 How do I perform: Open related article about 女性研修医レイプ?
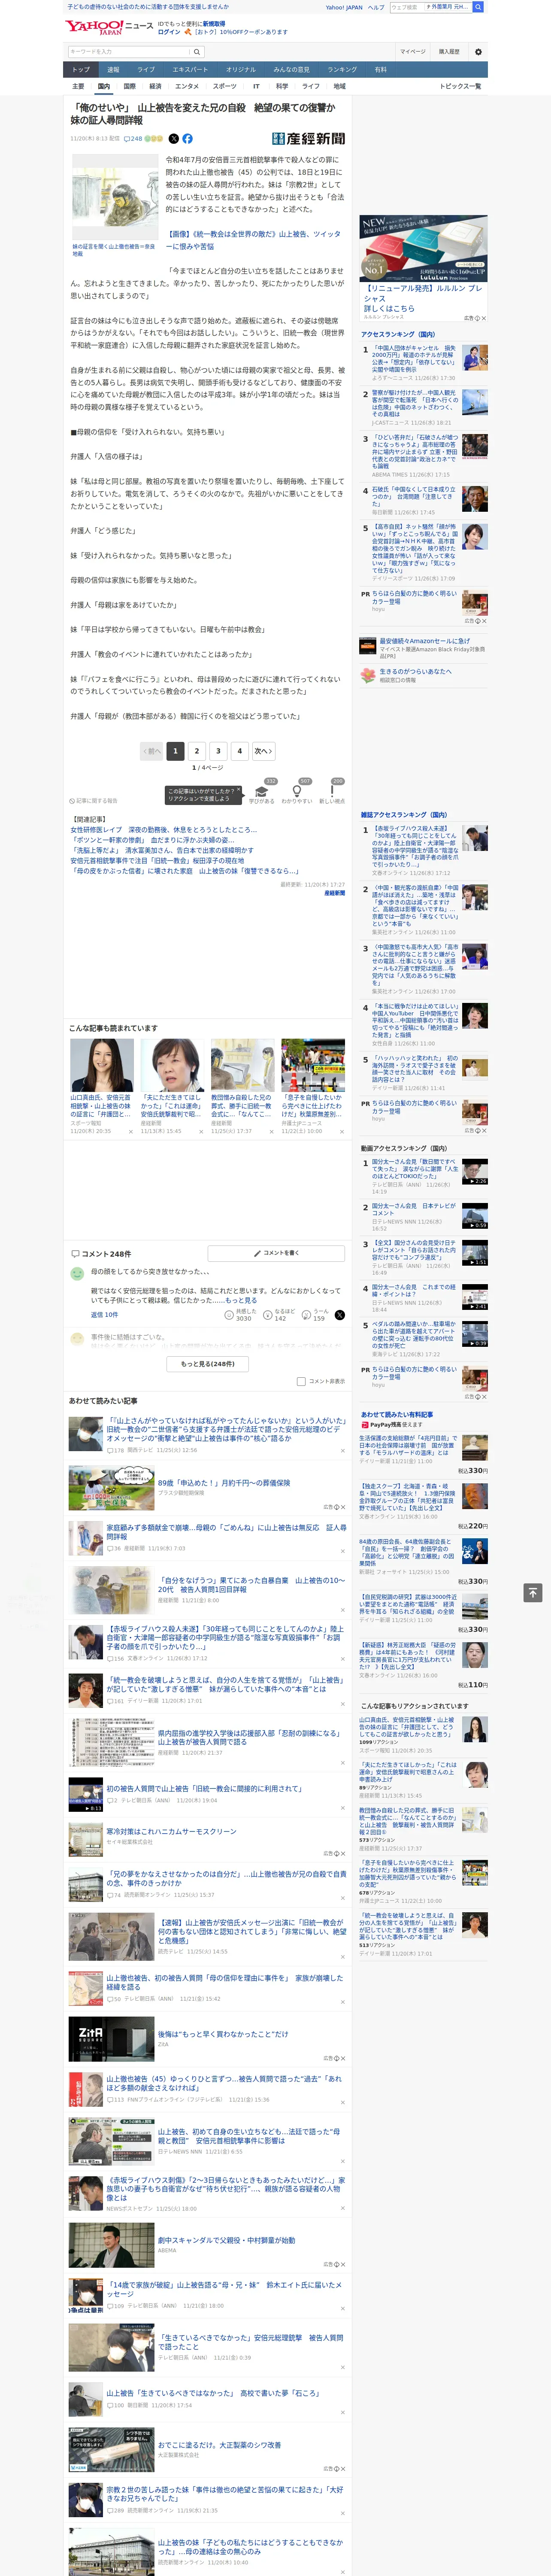(x=163, y=829)
